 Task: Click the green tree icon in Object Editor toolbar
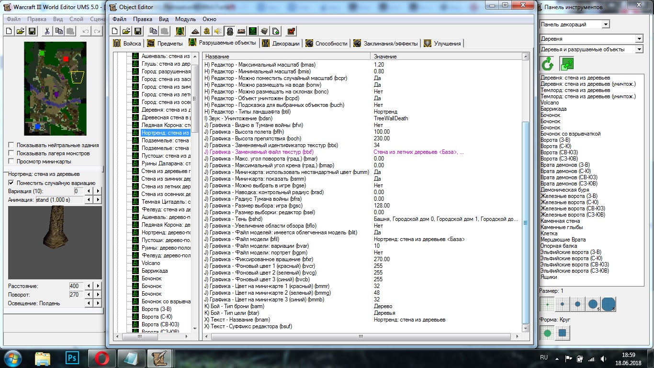[x=180, y=31]
